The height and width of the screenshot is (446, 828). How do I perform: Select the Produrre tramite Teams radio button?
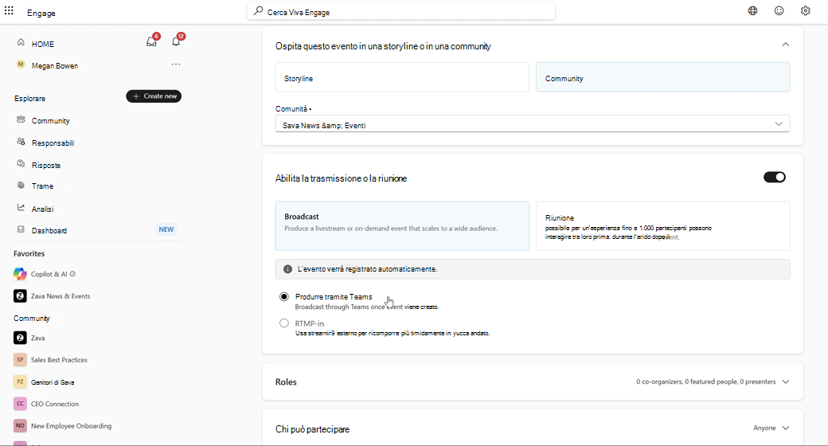284,296
